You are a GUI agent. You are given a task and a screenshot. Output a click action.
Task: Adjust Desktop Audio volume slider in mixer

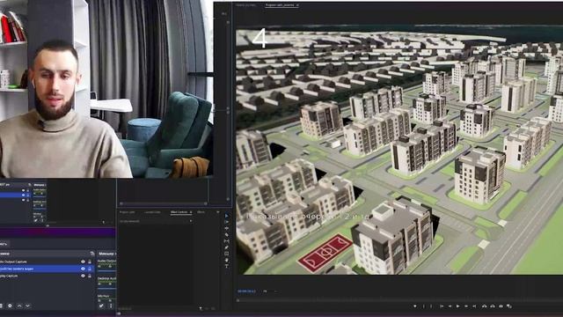coord(107,289)
